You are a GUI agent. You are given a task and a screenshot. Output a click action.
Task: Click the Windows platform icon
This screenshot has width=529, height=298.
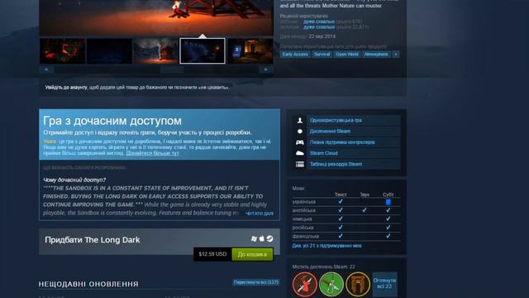tap(254, 239)
